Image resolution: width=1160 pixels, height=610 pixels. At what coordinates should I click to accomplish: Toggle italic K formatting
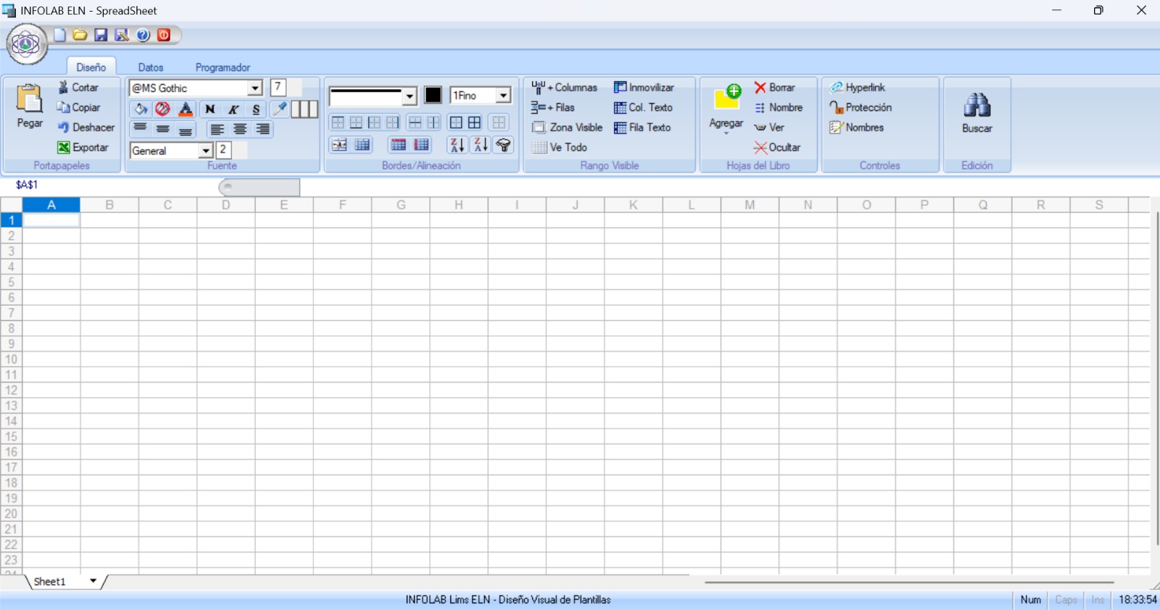[x=233, y=109]
